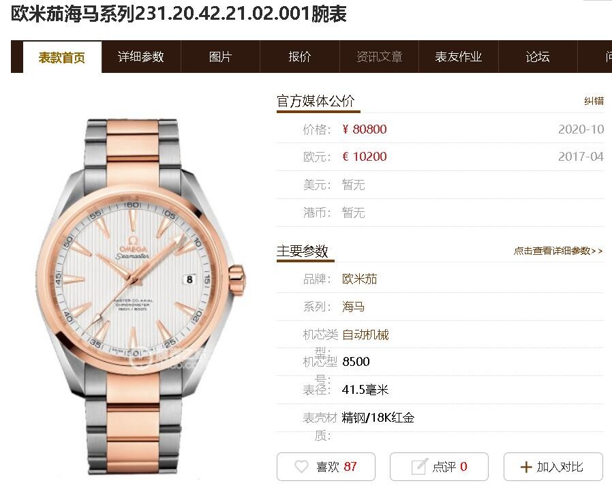Open the 资讯文章 tab
The width and height of the screenshot is (612, 494).
click(379, 57)
